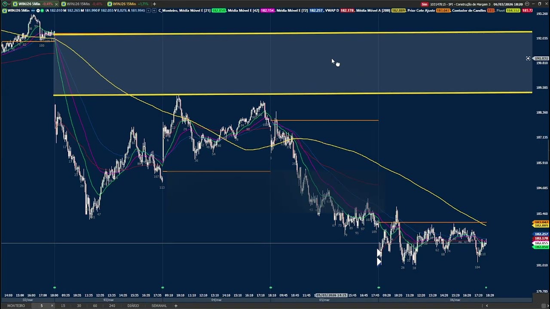Click the upper yellow horizontal trend line
This screenshot has height=309, width=550.
click(292, 33)
